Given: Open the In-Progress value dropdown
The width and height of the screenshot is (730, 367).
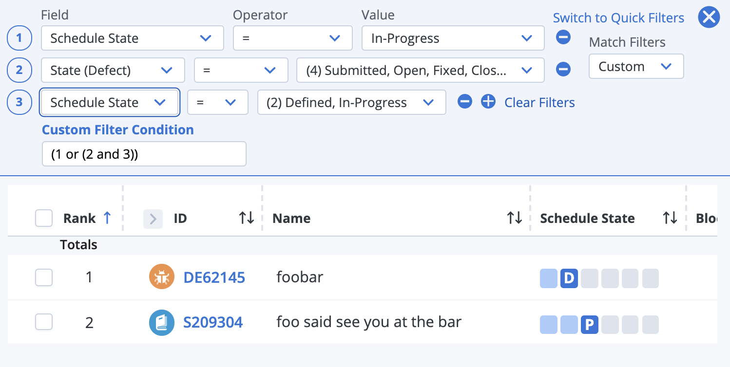Looking at the screenshot, I should pos(453,38).
